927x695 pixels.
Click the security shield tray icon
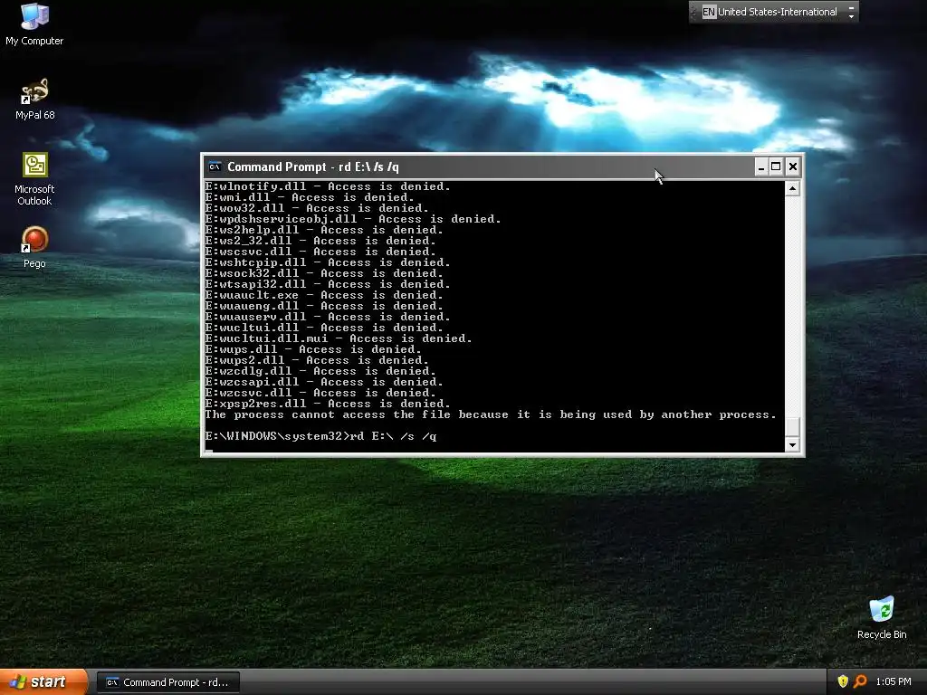843,681
